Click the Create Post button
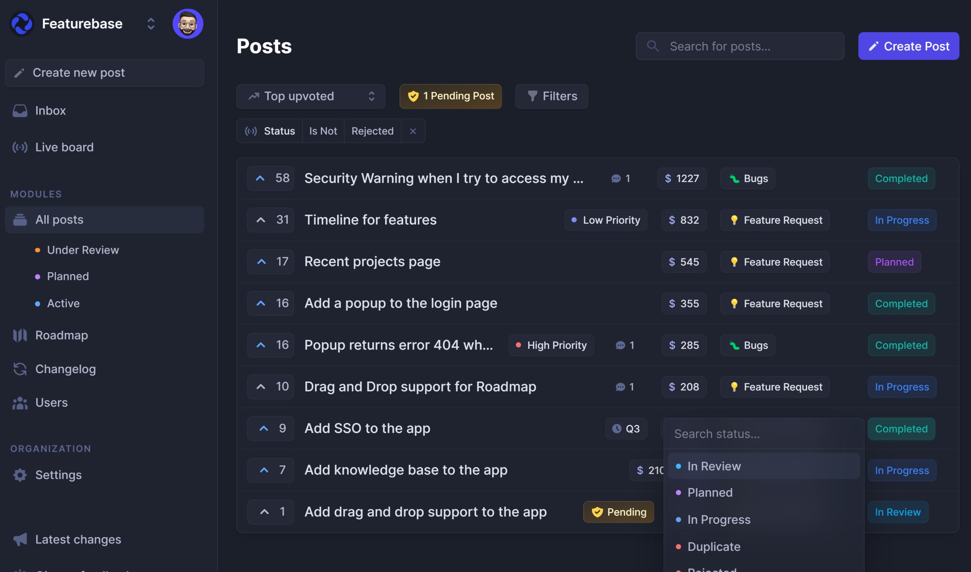Image resolution: width=971 pixels, height=572 pixels. (909, 46)
